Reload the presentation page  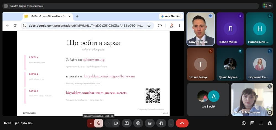[x=15, y=26]
